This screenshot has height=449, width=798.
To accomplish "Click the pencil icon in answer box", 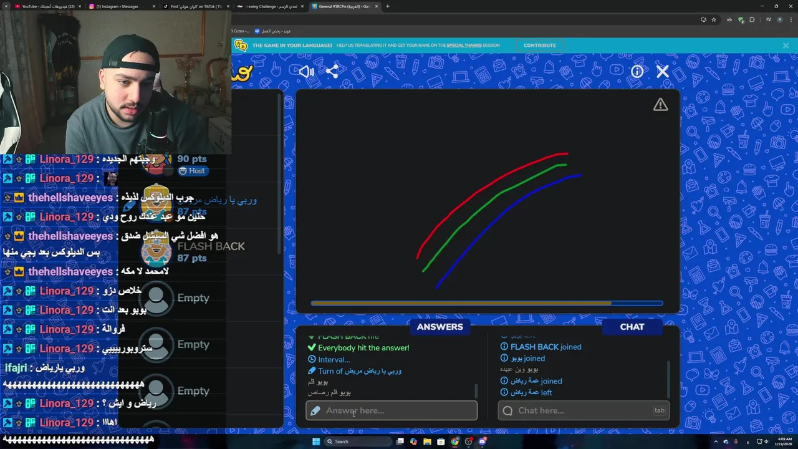I will [x=315, y=410].
